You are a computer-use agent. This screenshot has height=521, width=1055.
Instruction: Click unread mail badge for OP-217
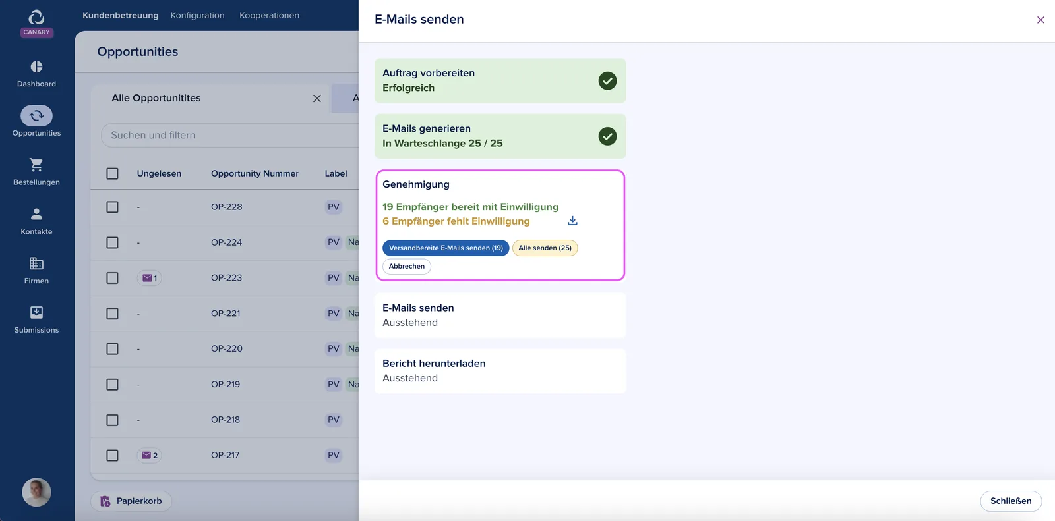point(149,455)
